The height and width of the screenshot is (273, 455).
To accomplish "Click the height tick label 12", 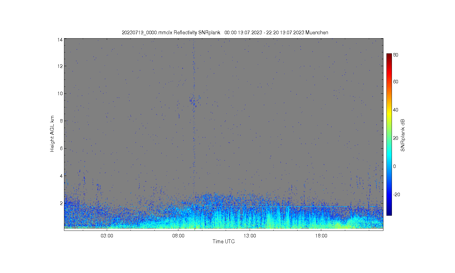I will pos(60,66).
